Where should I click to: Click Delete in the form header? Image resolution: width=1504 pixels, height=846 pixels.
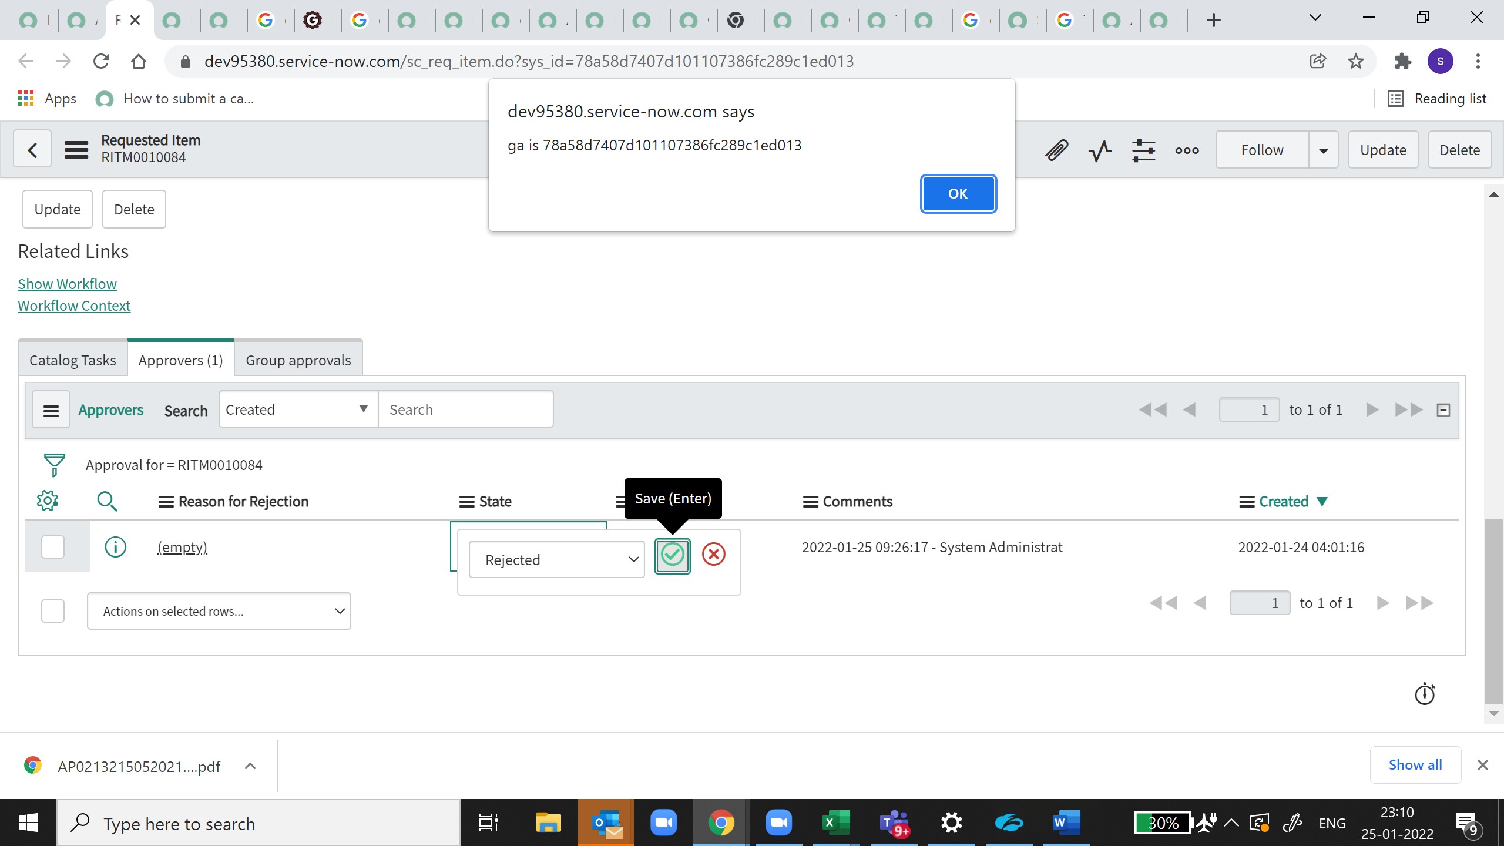tap(1459, 150)
